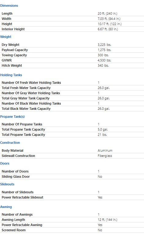Click the Total Gray Water Tank Capacity row
The image size is (144, 234).
[72, 98]
